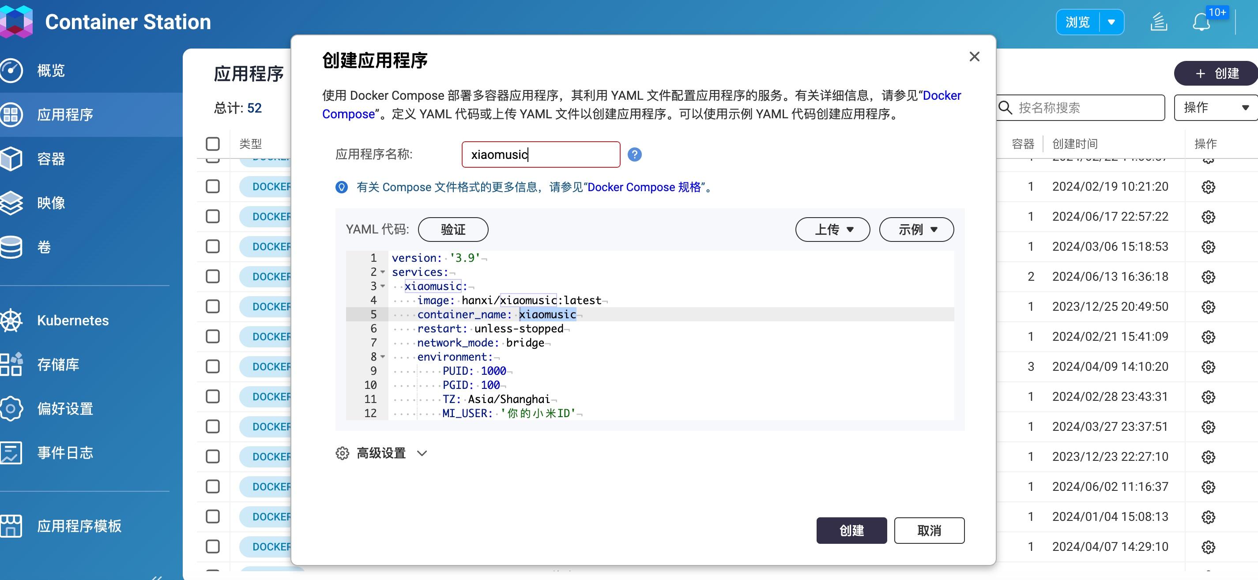Click the Container Station logo icon
The image size is (1258, 580).
(x=16, y=22)
